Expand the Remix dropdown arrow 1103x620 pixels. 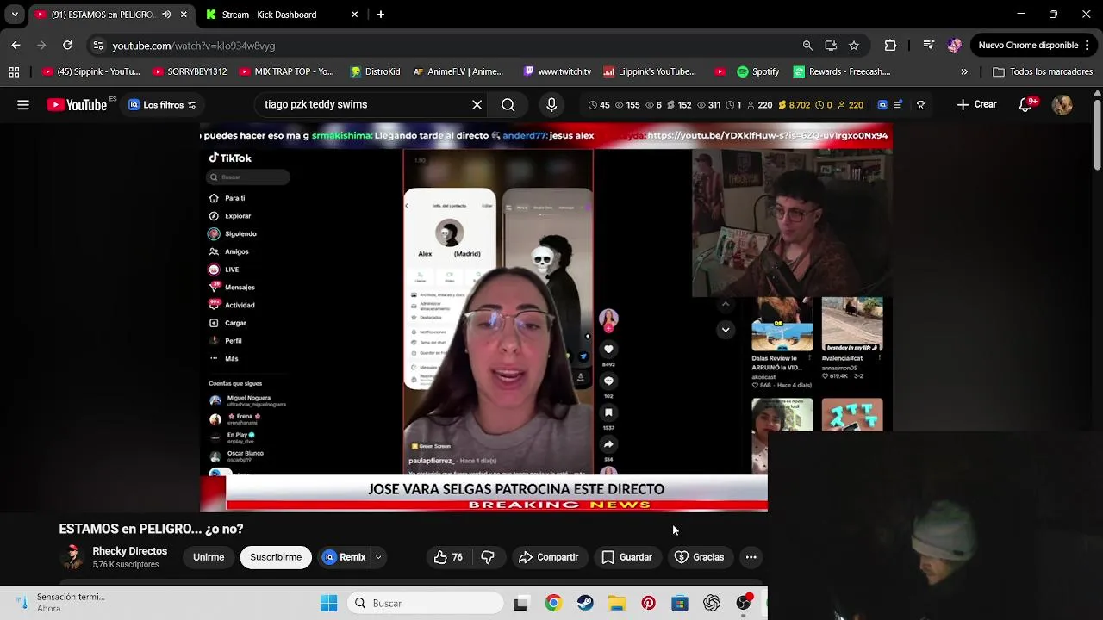378,557
